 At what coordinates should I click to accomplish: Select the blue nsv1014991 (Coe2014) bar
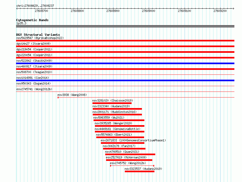[125, 80]
